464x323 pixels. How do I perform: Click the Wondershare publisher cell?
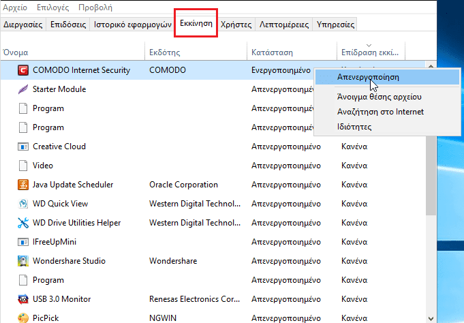point(173,261)
